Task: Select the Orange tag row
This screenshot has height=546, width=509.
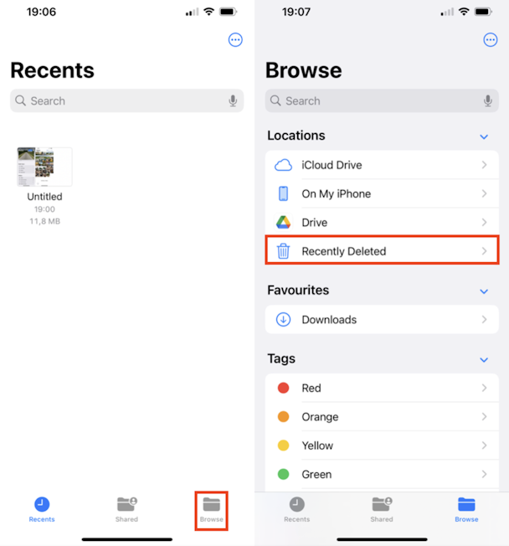Action: 382,416
